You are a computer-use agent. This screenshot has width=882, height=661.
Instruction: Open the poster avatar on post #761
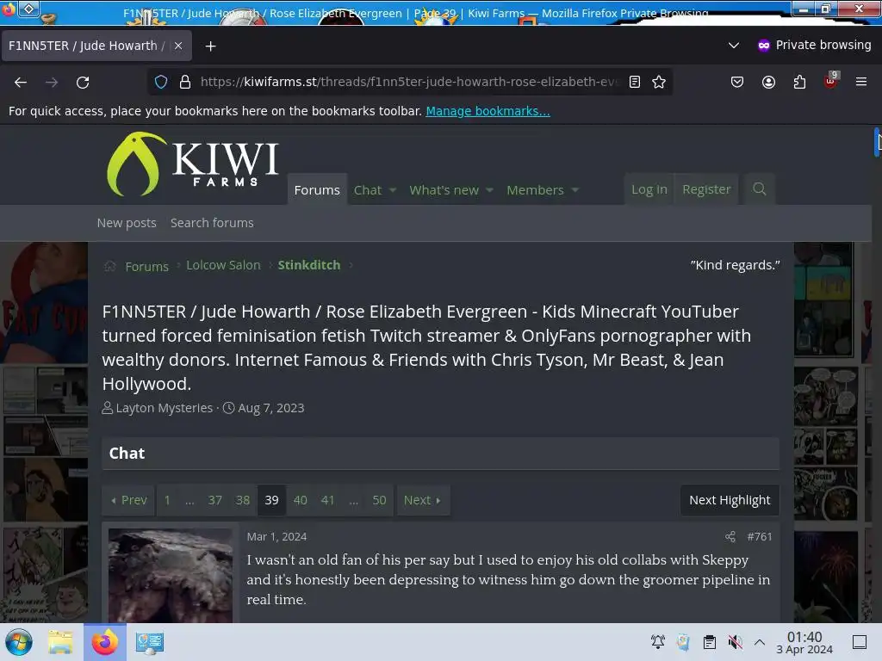(171, 575)
